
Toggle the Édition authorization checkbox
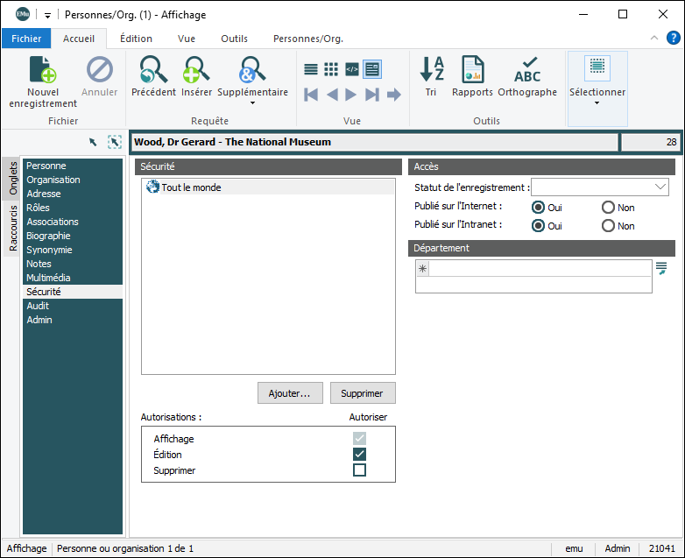click(359, 455)
